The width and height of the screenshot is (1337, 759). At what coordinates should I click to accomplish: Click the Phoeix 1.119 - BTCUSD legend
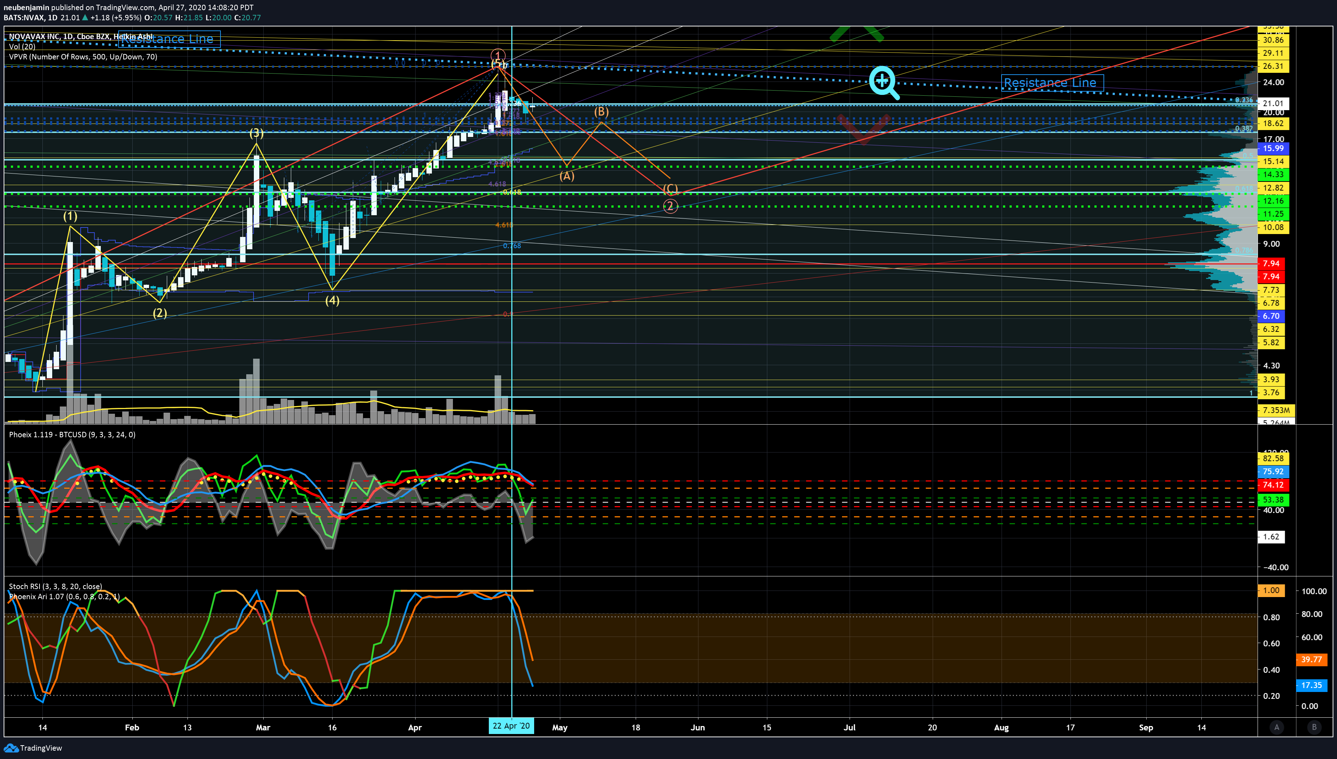(72, 435)
